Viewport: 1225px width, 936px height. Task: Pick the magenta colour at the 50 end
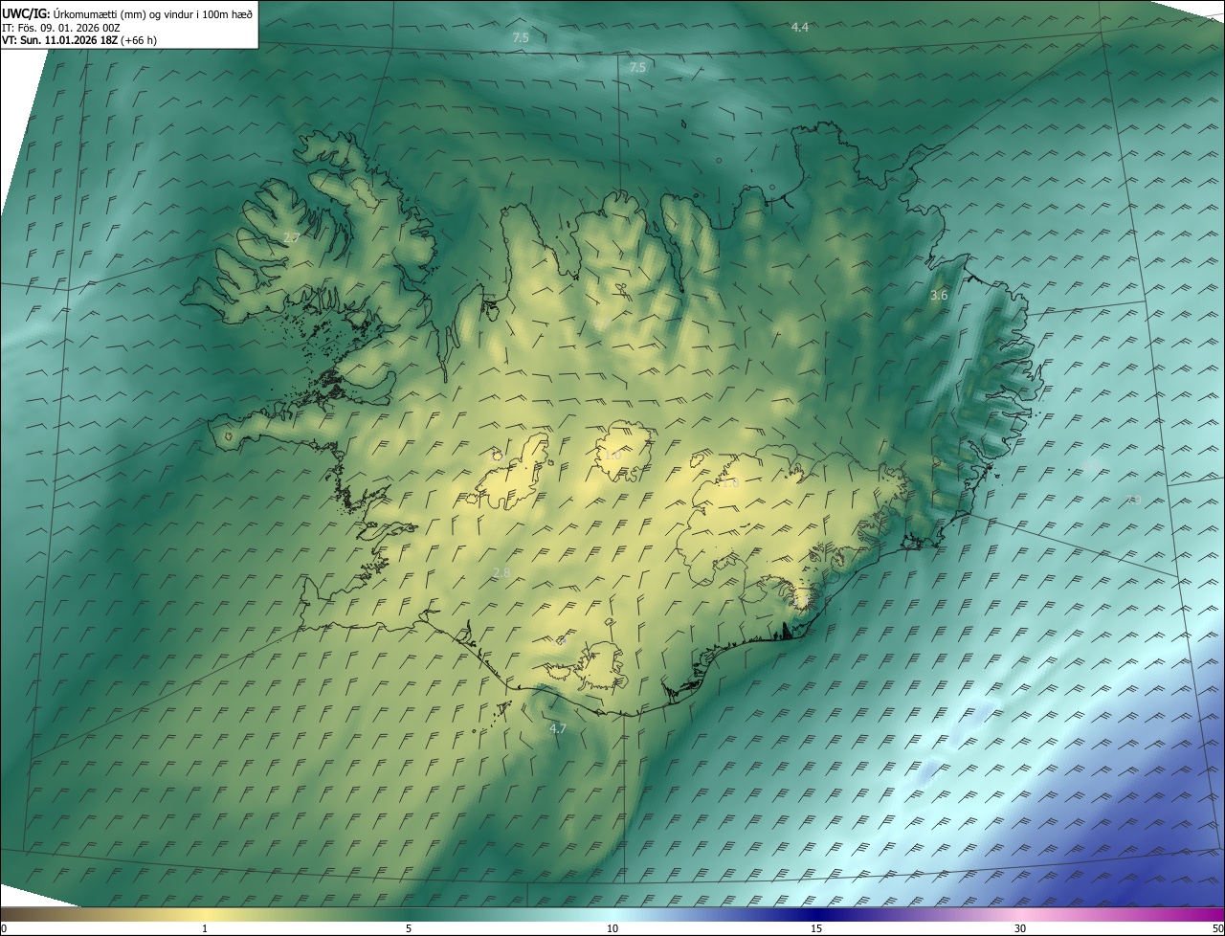click(1218, 915)
